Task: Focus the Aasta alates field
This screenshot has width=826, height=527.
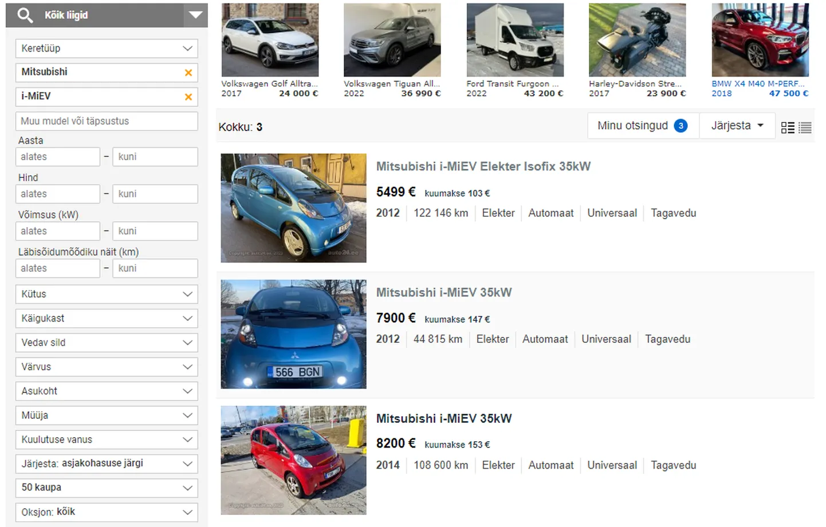Action: click(57, 157)
